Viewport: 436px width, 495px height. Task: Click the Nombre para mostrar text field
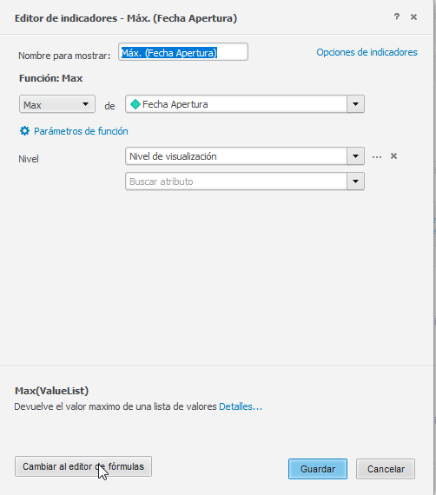(x=183, y=52)
